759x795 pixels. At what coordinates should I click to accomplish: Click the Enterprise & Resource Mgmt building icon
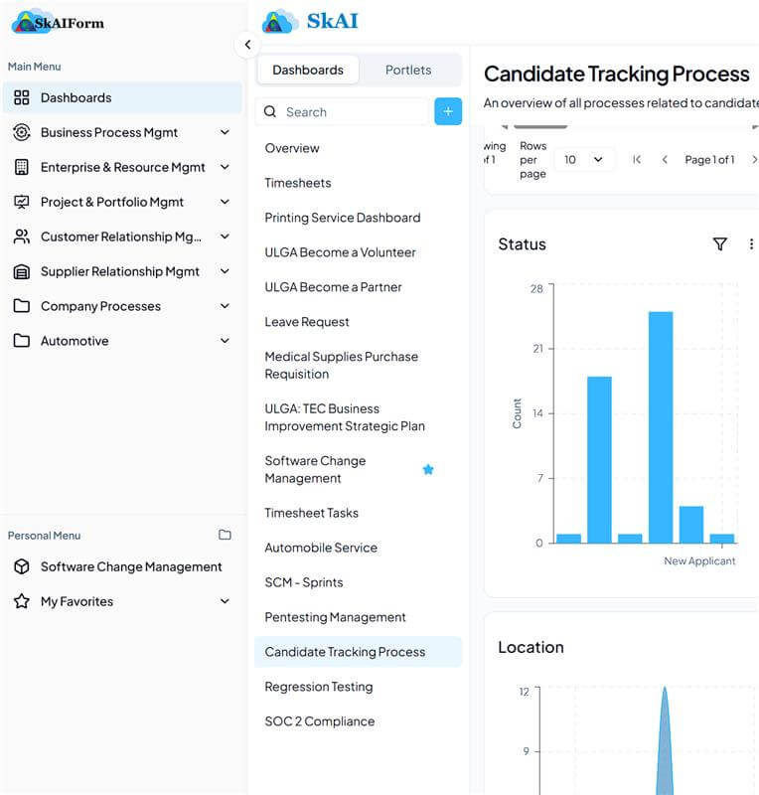[x=21, y=167]
